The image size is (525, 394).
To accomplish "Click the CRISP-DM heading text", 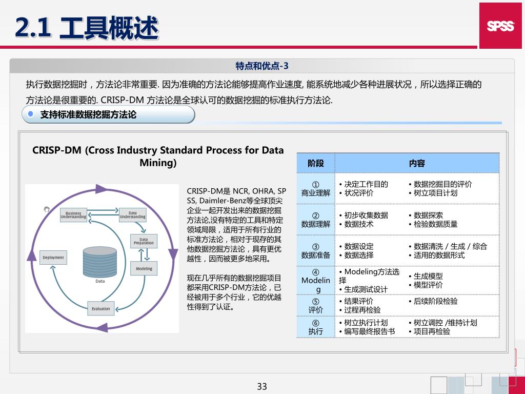I will coord(158,156).
